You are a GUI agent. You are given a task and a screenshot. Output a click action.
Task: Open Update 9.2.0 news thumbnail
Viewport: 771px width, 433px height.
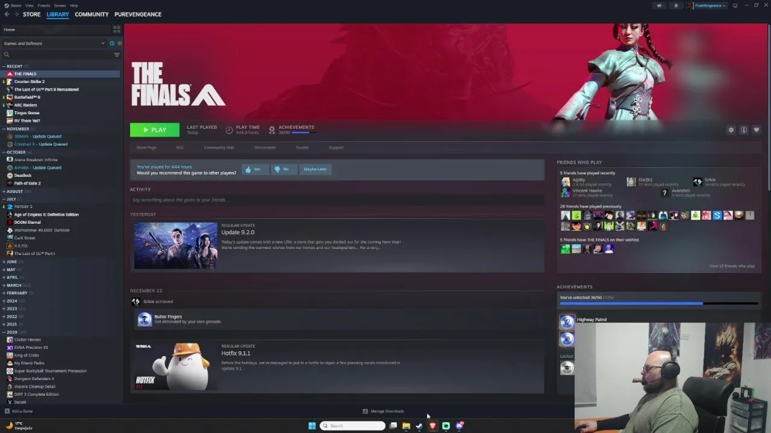point(175,246)
